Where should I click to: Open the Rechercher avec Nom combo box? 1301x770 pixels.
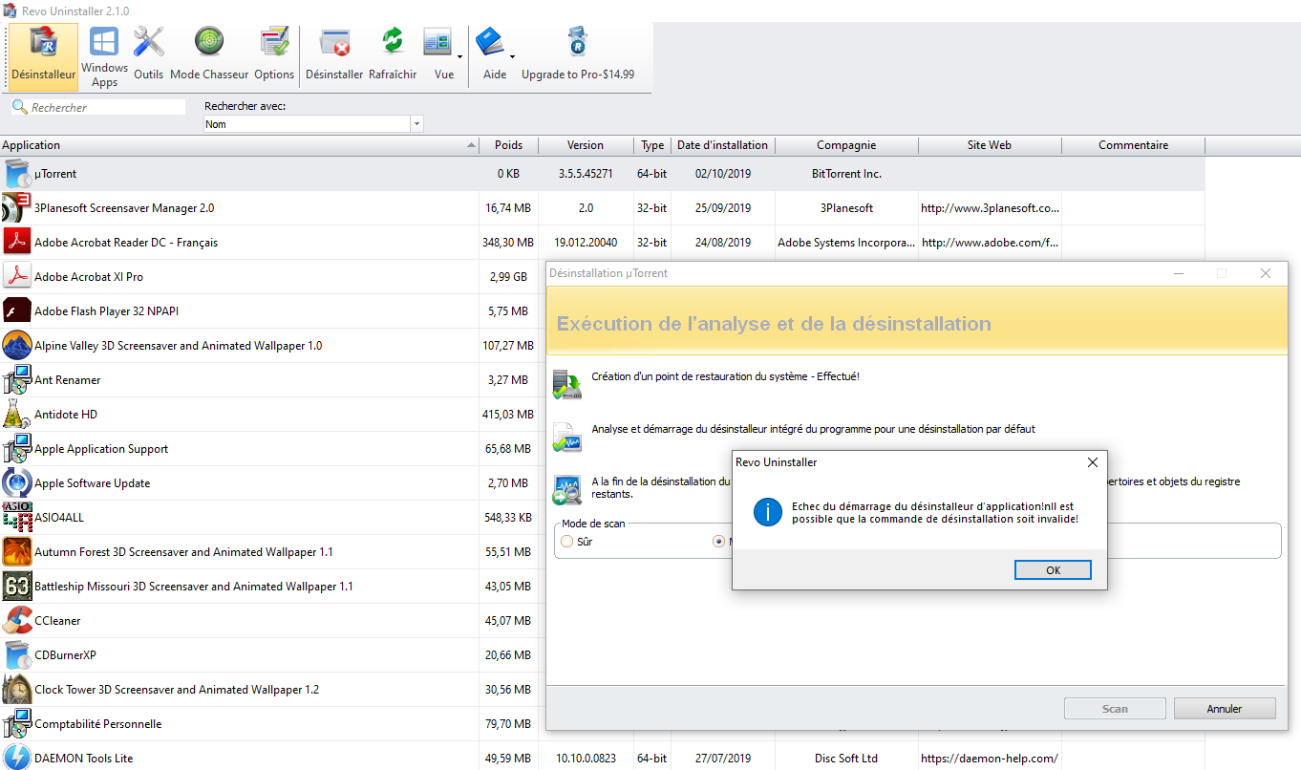[x=313, y=124]
